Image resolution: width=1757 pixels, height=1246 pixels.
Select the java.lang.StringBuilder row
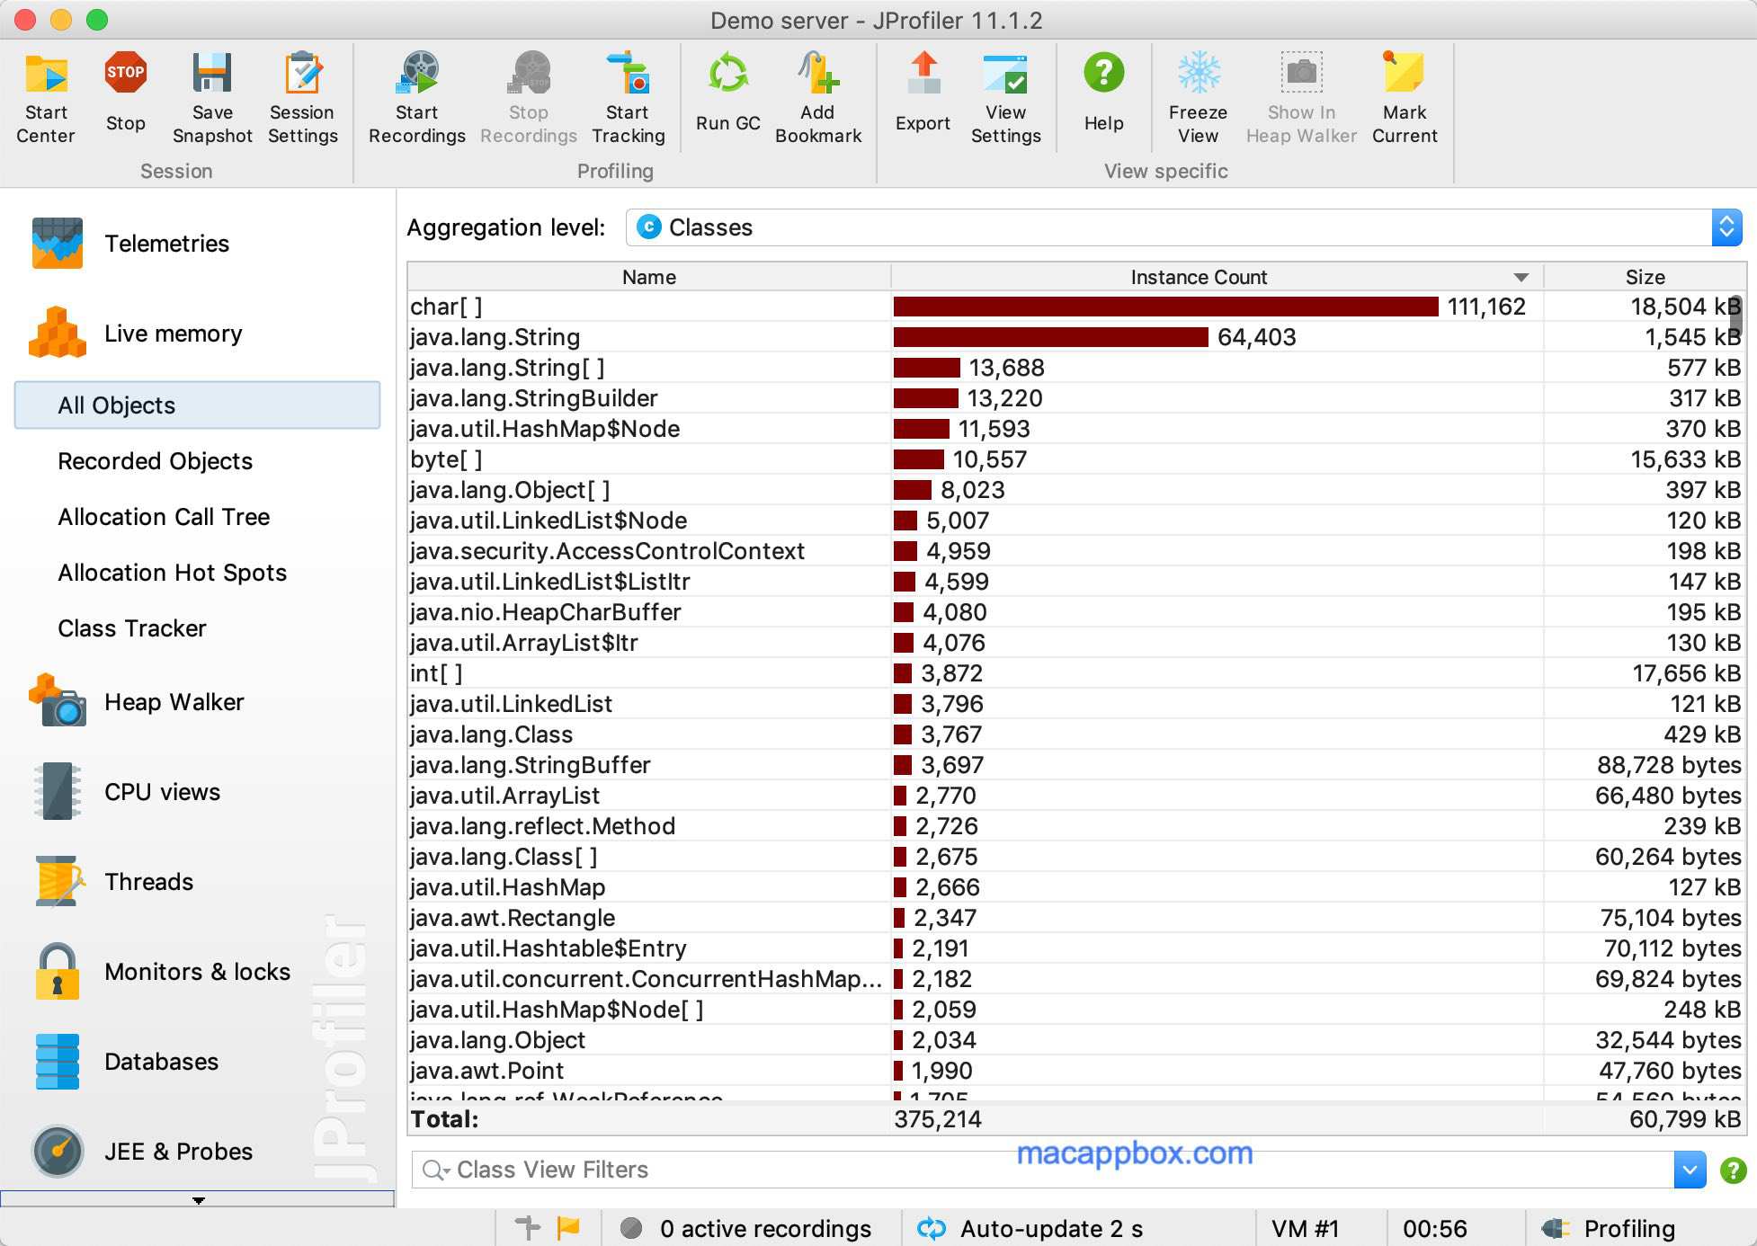(1076, 398)
